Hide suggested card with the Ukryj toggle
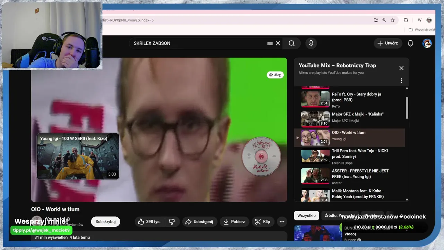The image size is (444, 250). click(x=275, y=75)
